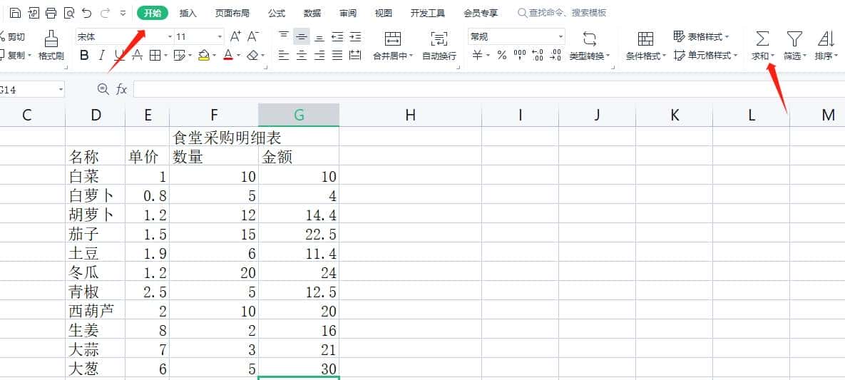This screenshot has height=380, width=845.
Task: Click the decrease indent icon
Action: coord(337,36)
